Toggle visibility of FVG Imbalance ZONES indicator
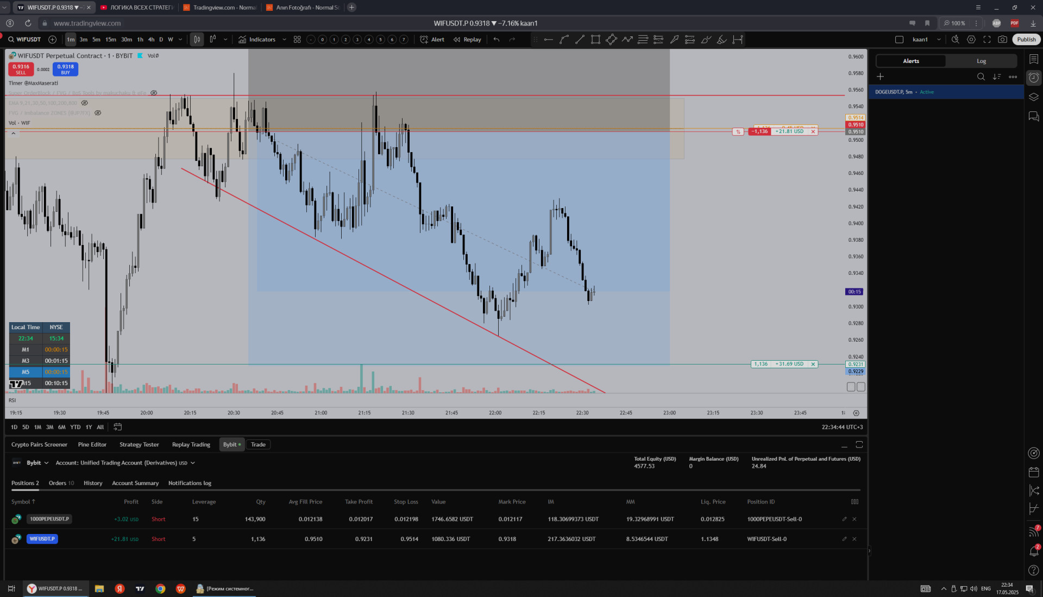Viewport: 1043px width, 597px height. pos(98,113)
